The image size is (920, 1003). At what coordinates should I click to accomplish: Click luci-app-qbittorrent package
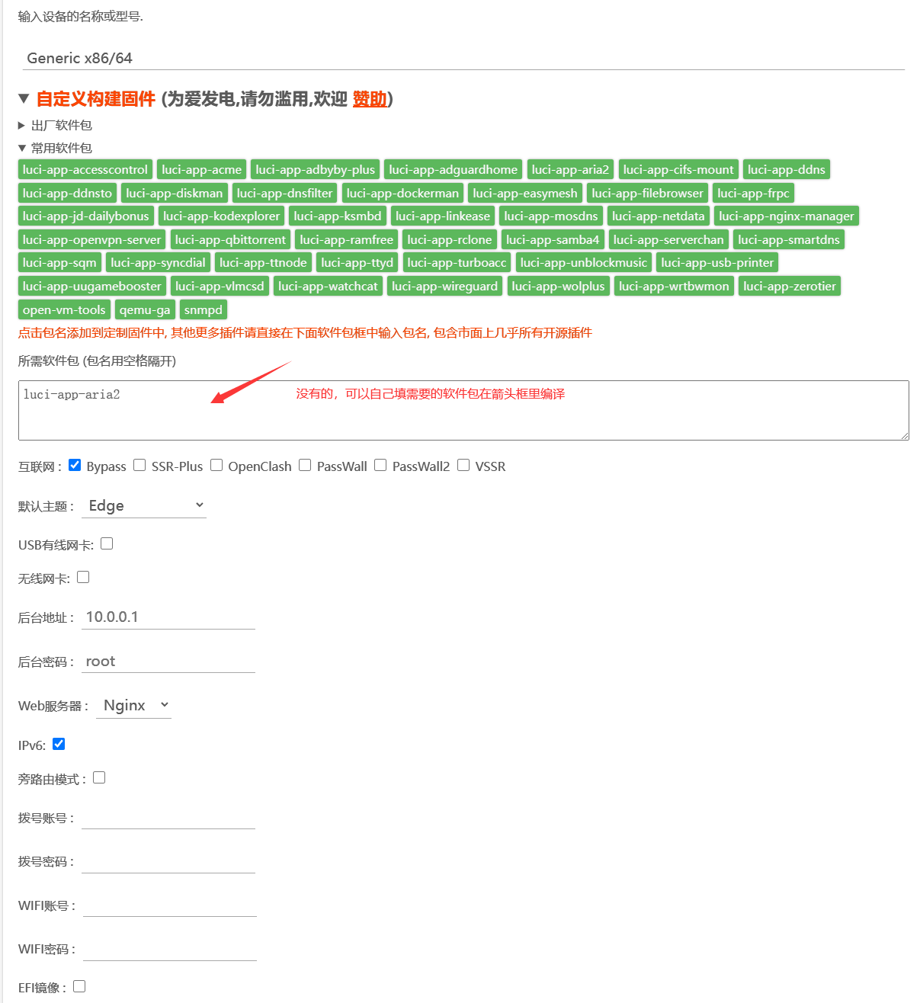[x=231, y=239]
